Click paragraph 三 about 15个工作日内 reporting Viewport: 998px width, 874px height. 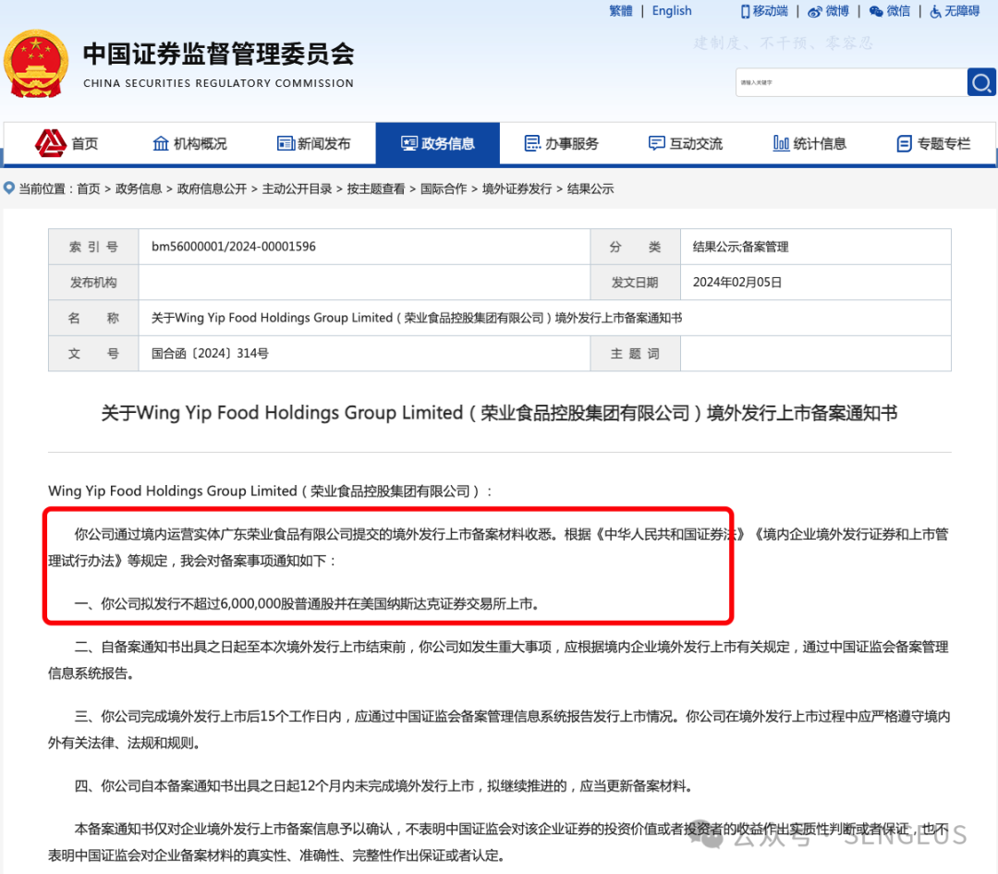[x=499, y=730]
